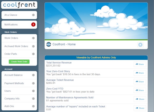
Task: Share the Zero-Cost YTD stat
Action: click(x=140, y=90)
